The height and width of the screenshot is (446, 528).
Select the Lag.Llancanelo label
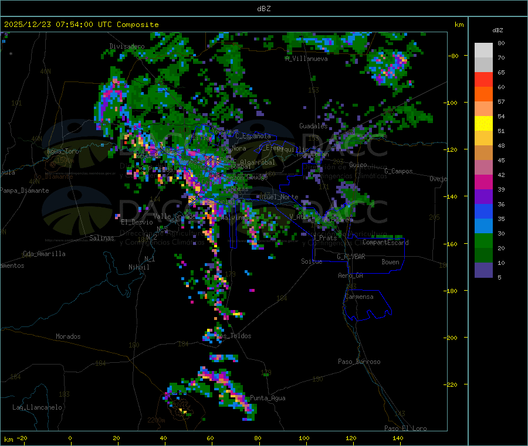pyautogui.click(x=37, y=407)
